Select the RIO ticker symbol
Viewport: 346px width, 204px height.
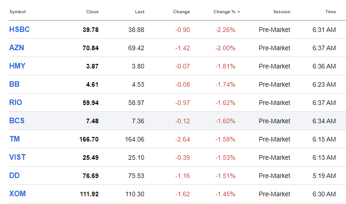(x=16, y=102)
